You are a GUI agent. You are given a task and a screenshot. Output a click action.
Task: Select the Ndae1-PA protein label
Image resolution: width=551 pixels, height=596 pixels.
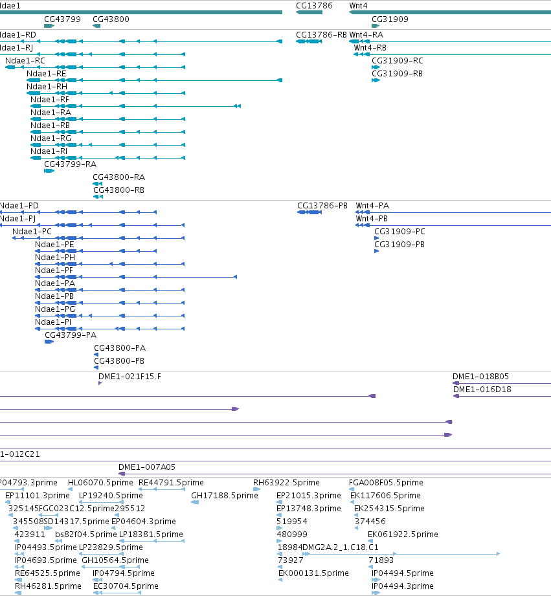(55, 283)
